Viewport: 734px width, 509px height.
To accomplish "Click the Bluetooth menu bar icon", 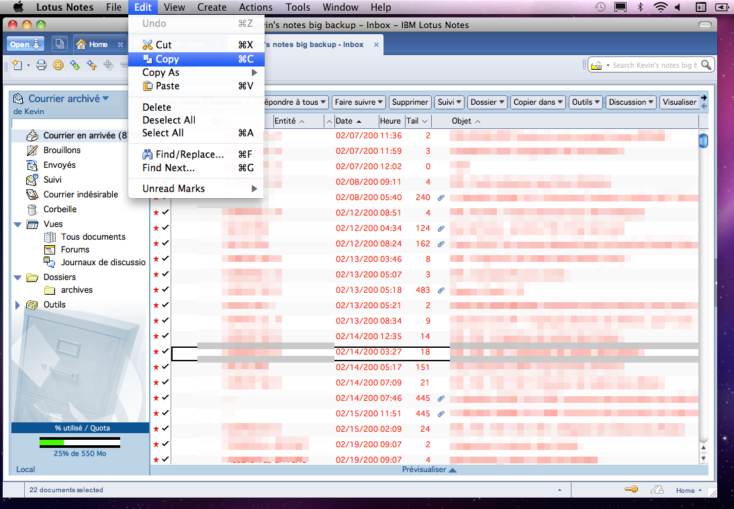I will coord(641,7).
